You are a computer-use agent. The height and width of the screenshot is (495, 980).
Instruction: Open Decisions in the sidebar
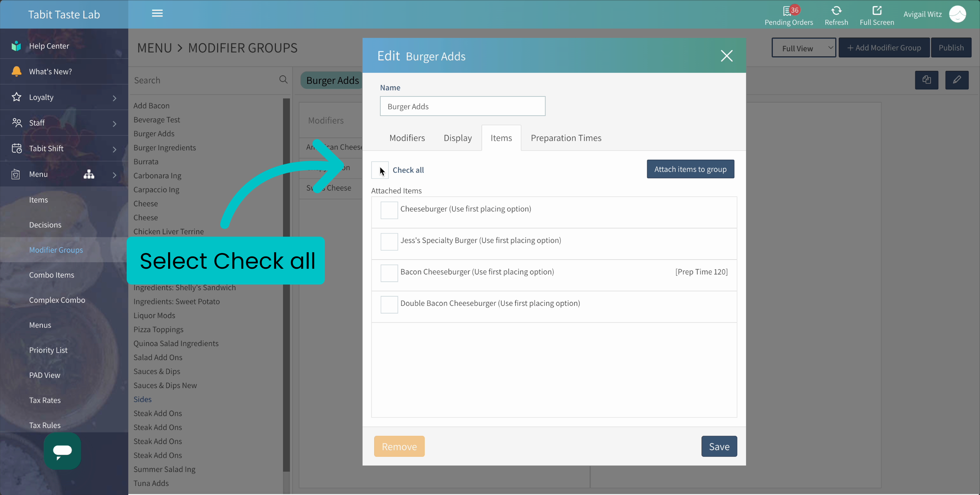click(x=45, y=225)
